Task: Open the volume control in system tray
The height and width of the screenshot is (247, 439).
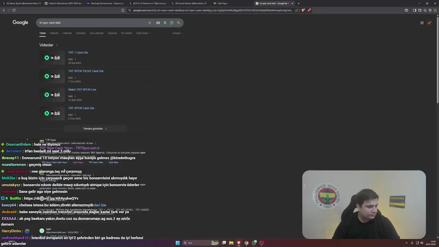Action: 422,243
